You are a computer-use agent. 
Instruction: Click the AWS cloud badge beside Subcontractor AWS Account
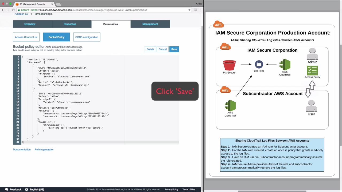[x=225, y=90]
